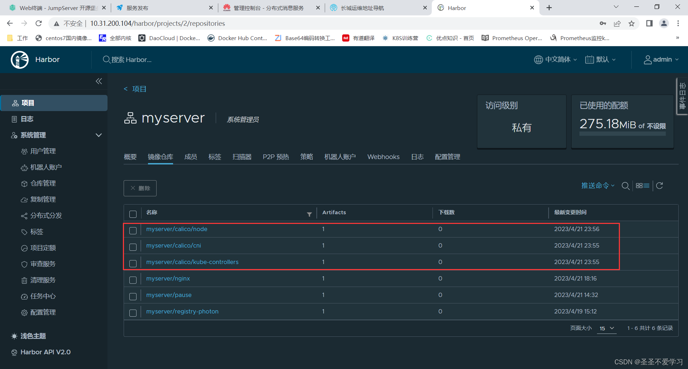This screenshot has height=369, width=688.
Task: Click the name column filter icon
Action: (x=309, y=214)
